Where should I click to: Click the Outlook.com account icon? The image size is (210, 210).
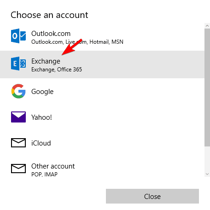18,36
